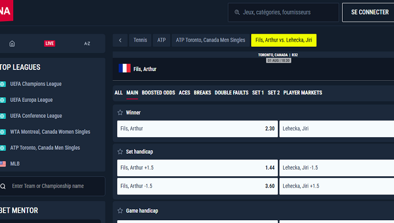Open UEFA Europa League link
Image resolution: width=394 pixels, height=223 pixels.
31,100
